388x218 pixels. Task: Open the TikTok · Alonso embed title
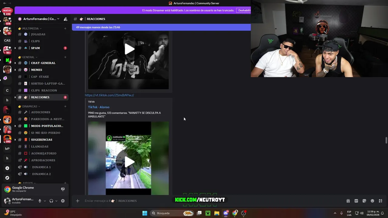[x=99, y=107]
